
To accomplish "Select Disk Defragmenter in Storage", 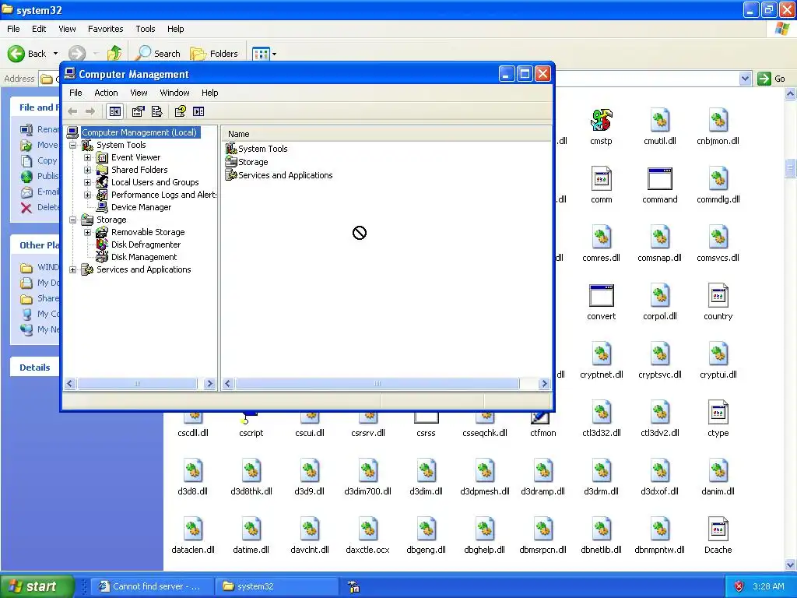I will coord(146,244).
